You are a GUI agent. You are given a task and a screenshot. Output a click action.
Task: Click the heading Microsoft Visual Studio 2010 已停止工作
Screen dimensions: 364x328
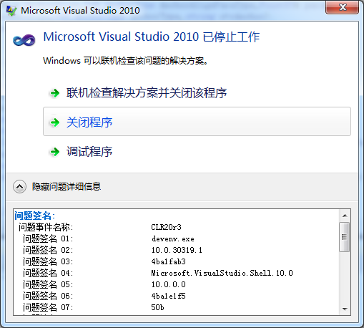[x=152, y=37]
